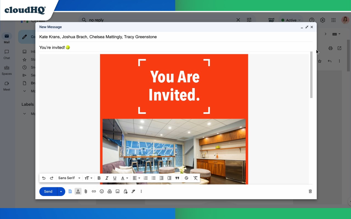Viewport: 351px width, 219px height.
Task: Attach files using the paperclip icon
Action: 86,191
